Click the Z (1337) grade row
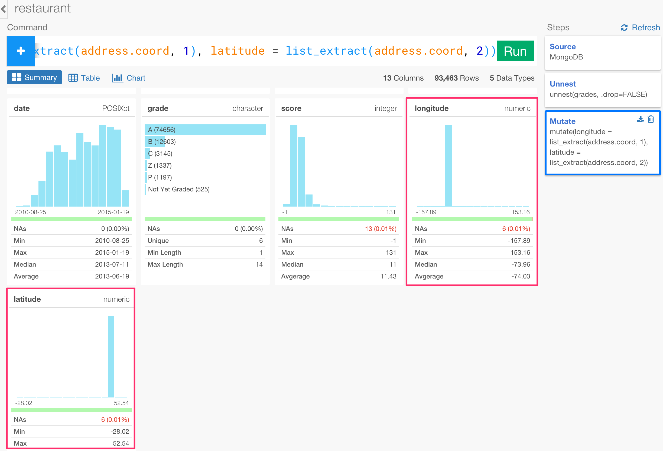Image resolution: width=663 pixels, height=451 pixels. pyautogui.click(x=160, y=165)
